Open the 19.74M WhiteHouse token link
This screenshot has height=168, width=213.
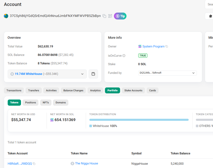(28, 74)
